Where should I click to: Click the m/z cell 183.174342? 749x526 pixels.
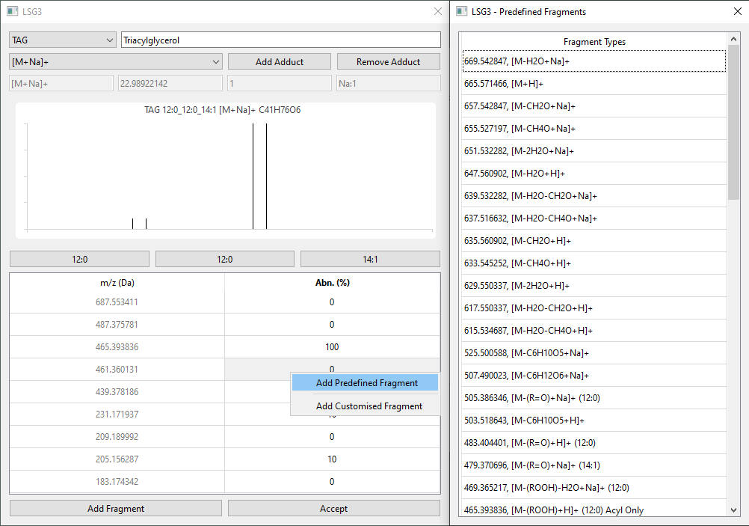click(x=117, y=482)
